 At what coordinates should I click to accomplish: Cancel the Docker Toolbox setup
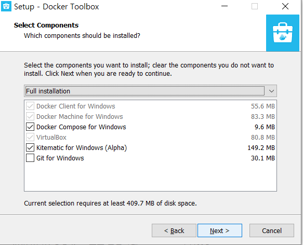coord(272,230)
